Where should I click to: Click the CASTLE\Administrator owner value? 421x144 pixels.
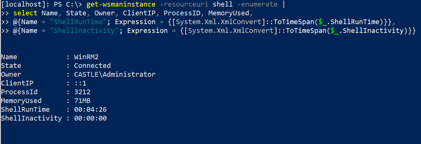click(115, 75)
